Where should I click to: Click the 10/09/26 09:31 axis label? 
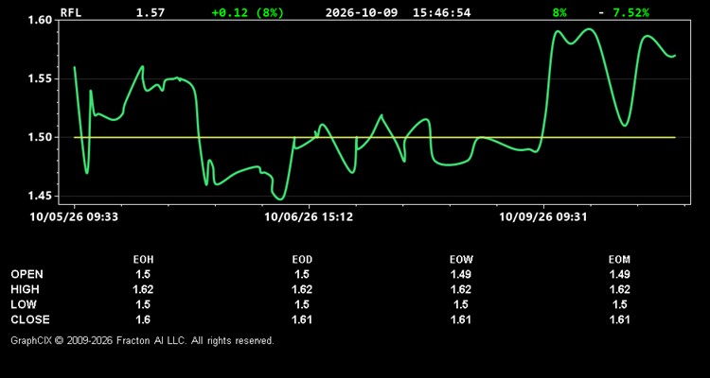pos(543,217)
